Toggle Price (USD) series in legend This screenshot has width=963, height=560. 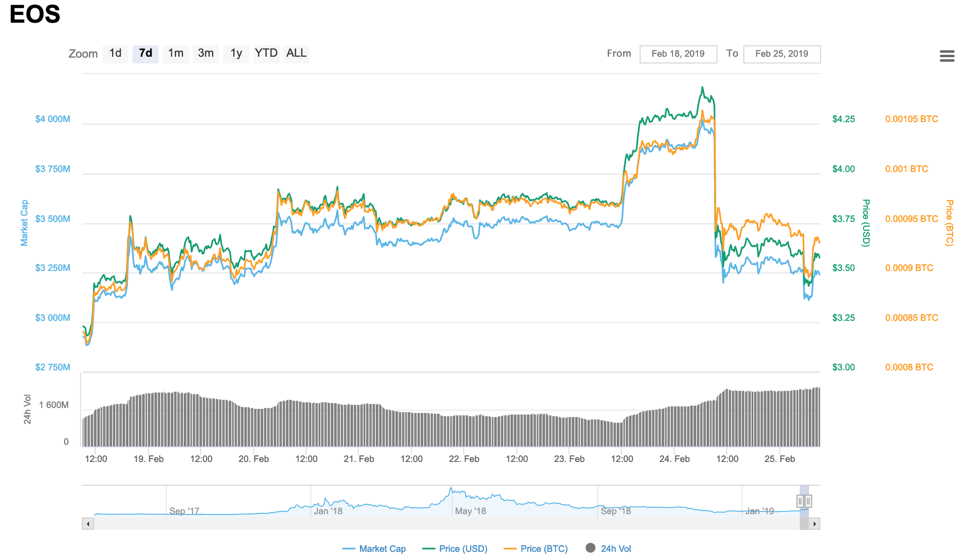pos(455,549)
